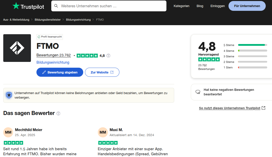The height and width of the screenshot is (157, 272).
Task: Click star rating of Mechthild Meier's review
Action: pos(13,143)
